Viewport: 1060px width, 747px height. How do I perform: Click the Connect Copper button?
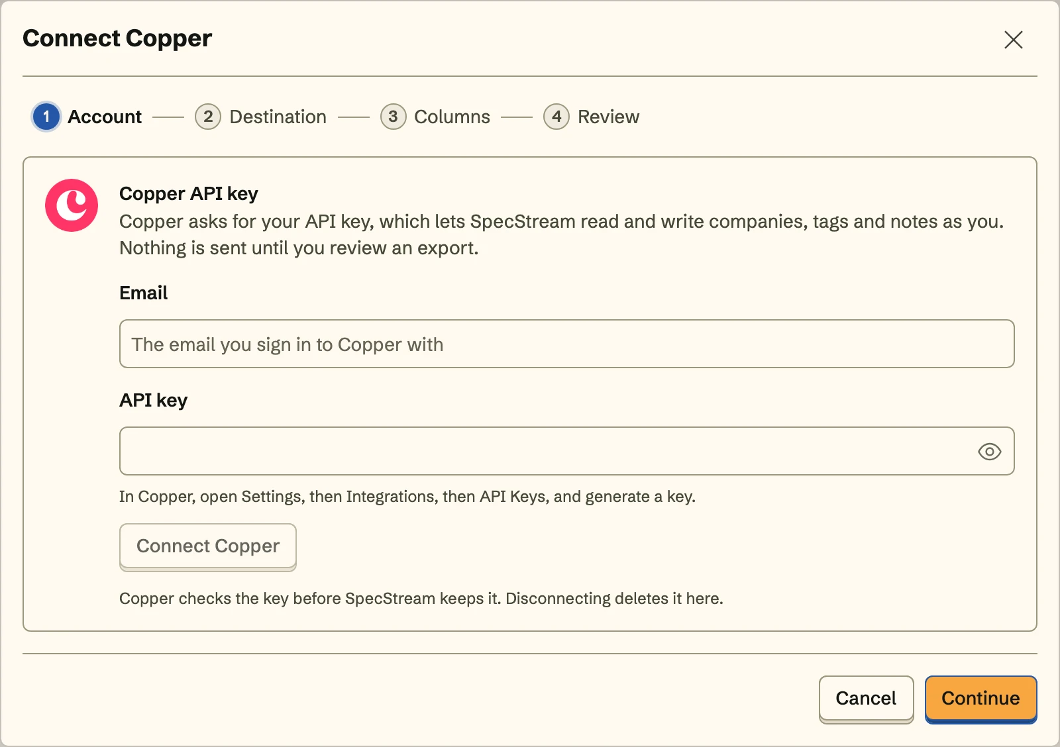pos(208,546)
